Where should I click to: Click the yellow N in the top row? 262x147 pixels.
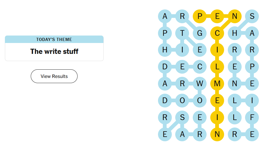234,16
